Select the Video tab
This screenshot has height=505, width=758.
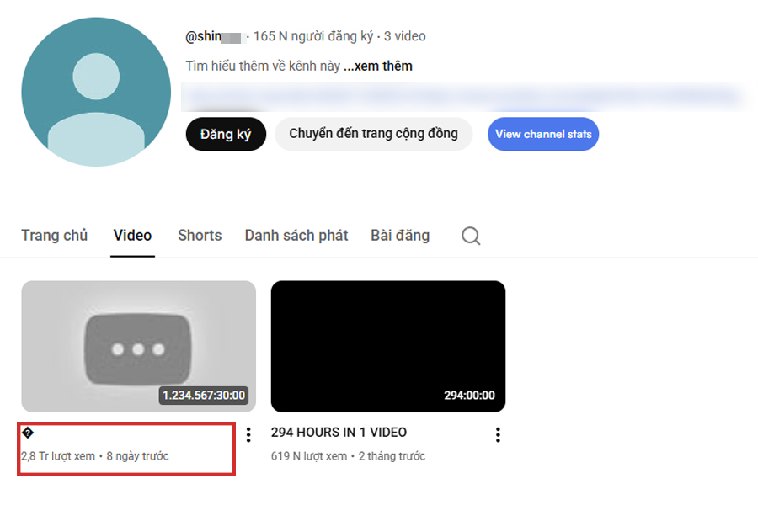132,236
